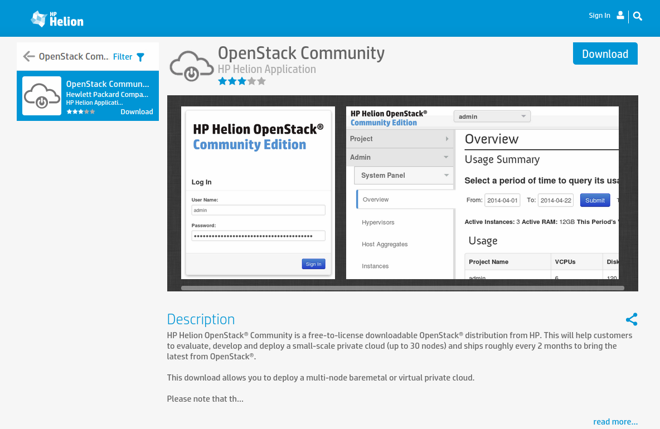Click the Filter link
This screenshot has width=660, height=429.
click(x=123, y=57)
